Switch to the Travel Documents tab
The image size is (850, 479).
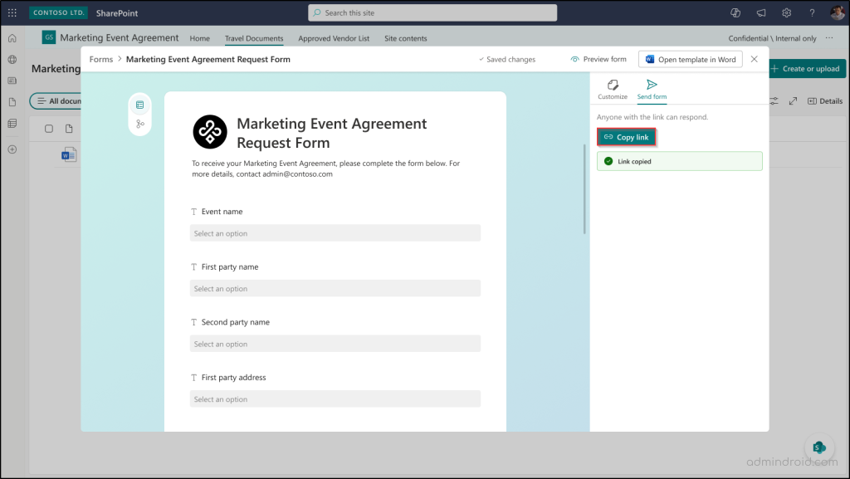tap(254, 38)
